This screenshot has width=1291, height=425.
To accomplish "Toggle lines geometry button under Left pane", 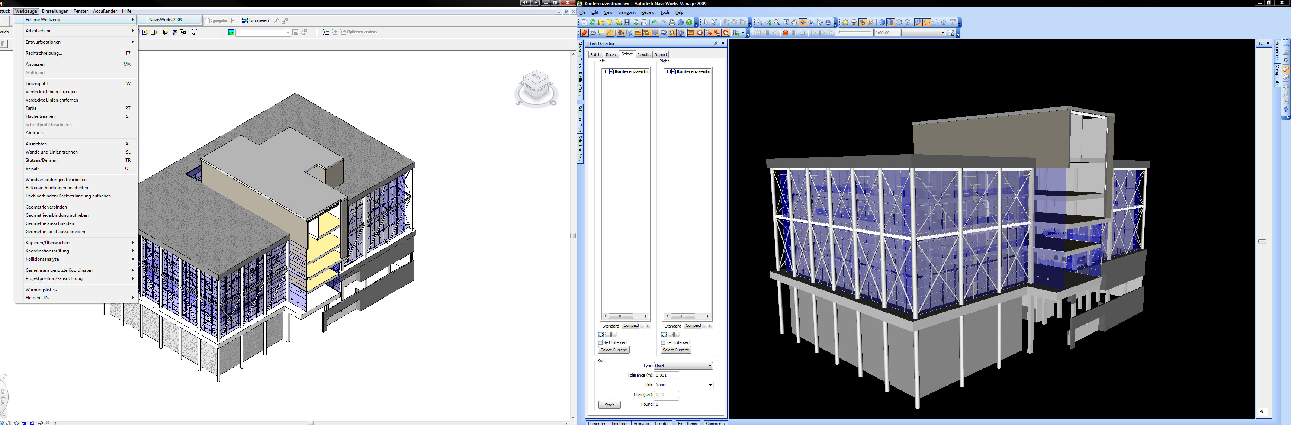I will tap(607, 334).
